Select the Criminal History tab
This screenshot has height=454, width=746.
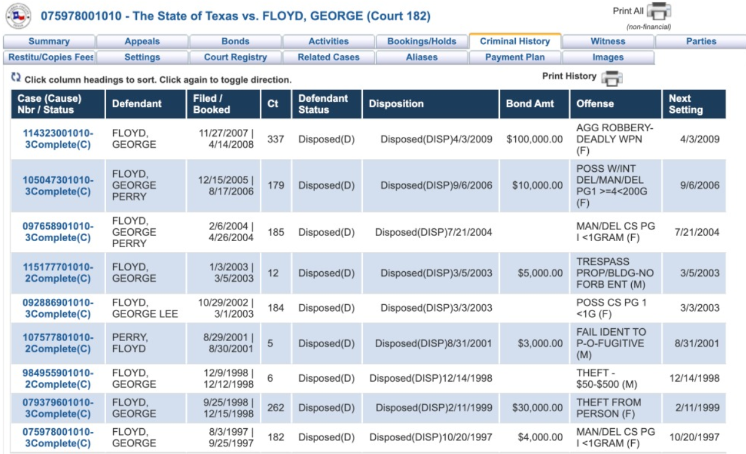tap(515, 42)
